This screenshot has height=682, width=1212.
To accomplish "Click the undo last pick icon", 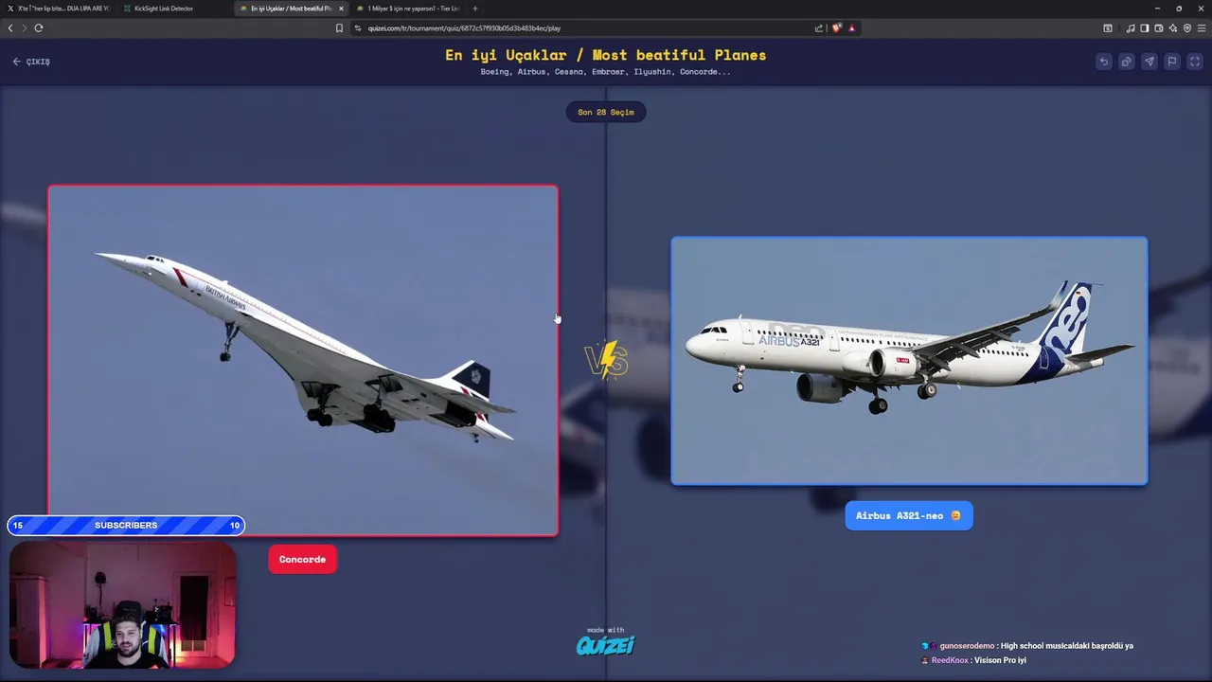I will [1103, 62].
